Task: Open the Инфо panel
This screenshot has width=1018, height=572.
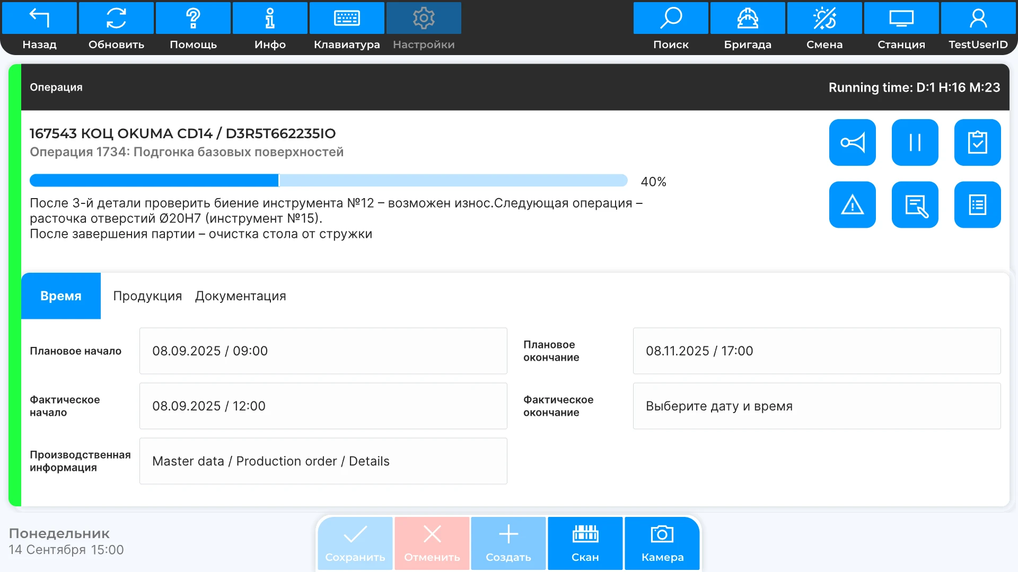Action: click(270, 28)
